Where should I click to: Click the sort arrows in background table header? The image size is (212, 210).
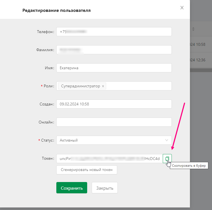point(193,29)
